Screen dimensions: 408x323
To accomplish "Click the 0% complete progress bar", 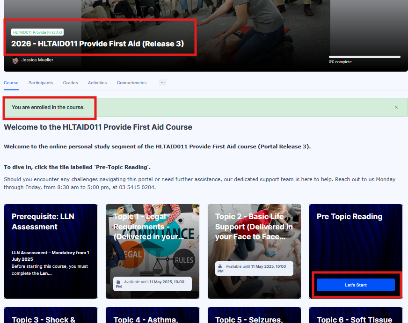I will [x=364, y=57].
